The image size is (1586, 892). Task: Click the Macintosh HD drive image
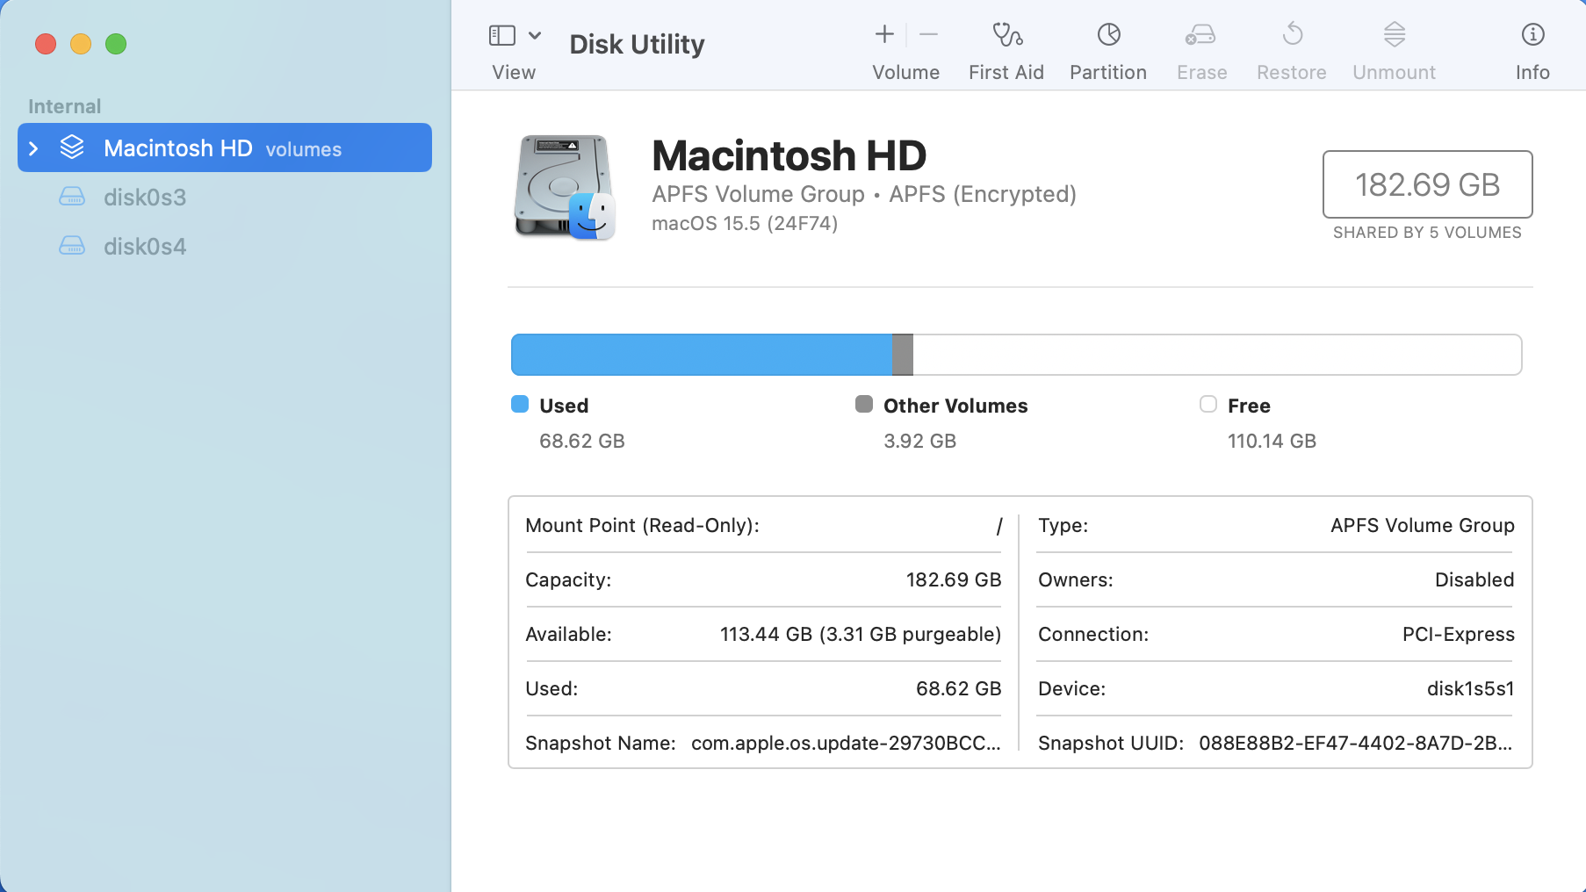tap(564, 187)
